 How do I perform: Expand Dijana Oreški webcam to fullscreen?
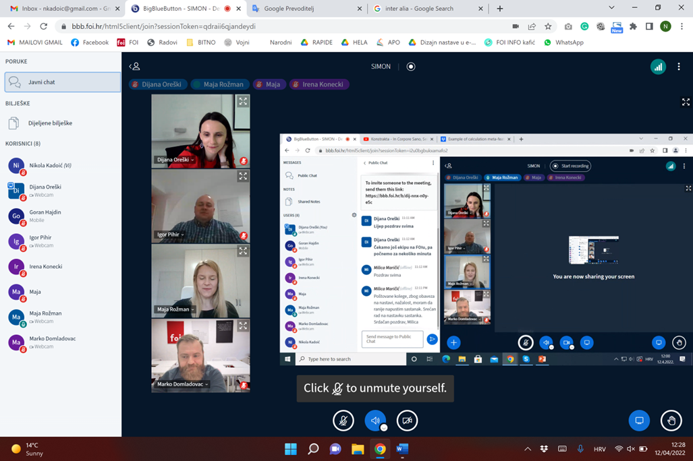coord(243,102)
